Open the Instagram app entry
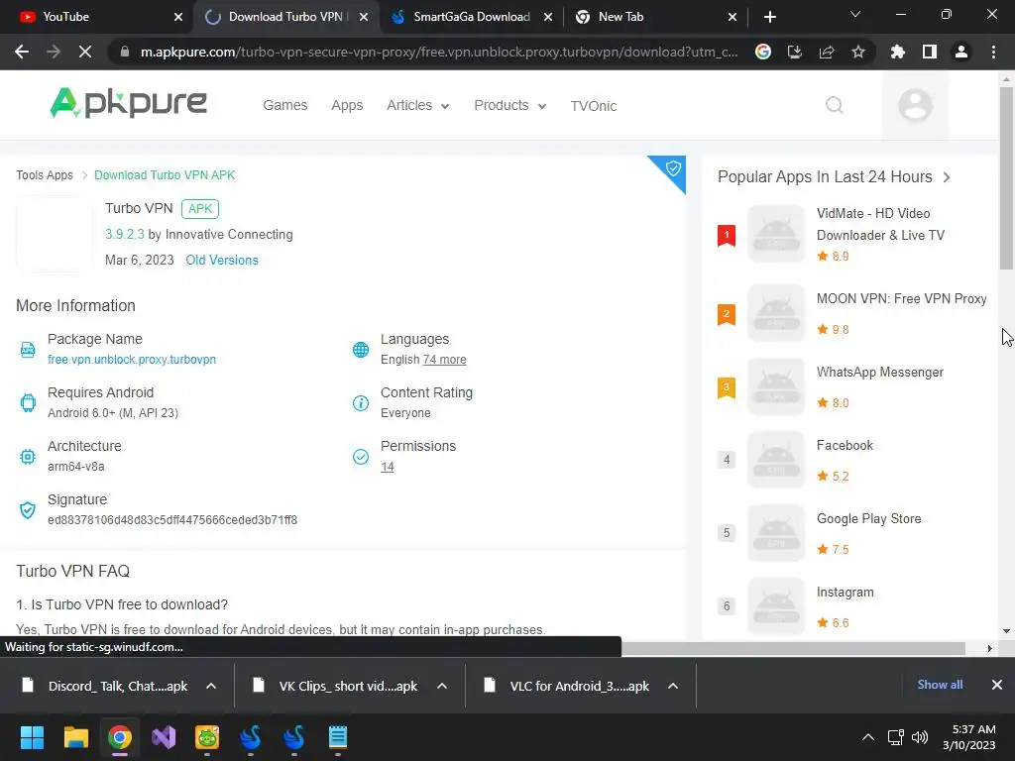The height and width of the screenshot is (761, 1015). [x=845, y=593]
